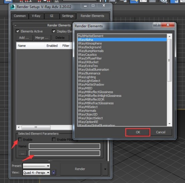Select VRayLighting in the list
Viewport: 185px width, 183px height.
(122, 77)
